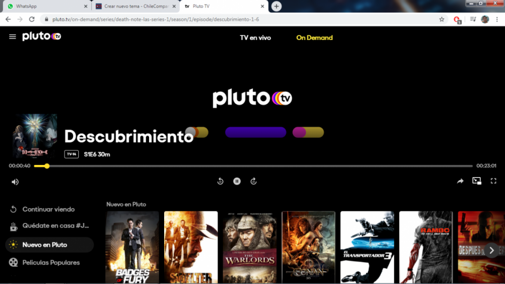
Task: Click the TV-14 rating badge
Action: point(72,154)
